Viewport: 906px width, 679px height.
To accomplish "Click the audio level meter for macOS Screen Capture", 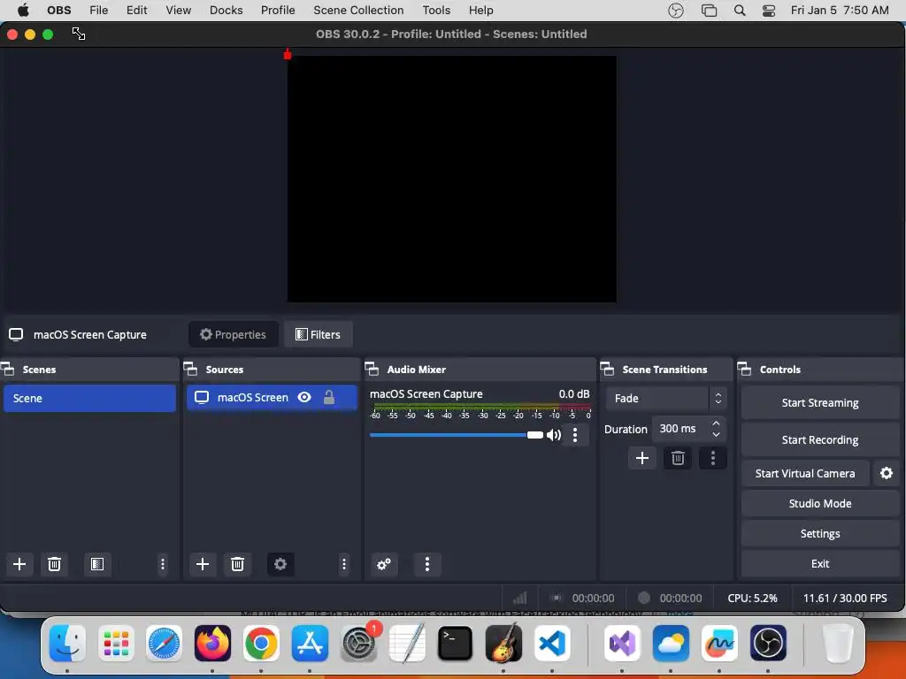I will click(480, 407).
